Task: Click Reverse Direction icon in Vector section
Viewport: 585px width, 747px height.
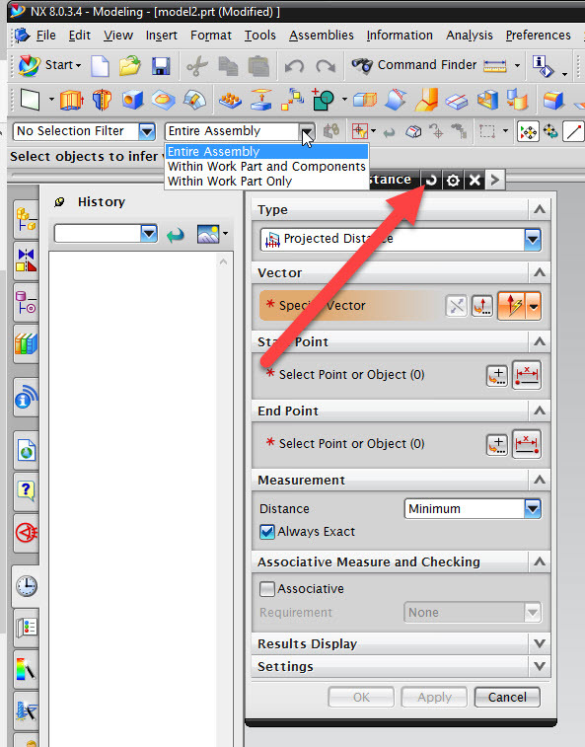Action: (457, 306)
